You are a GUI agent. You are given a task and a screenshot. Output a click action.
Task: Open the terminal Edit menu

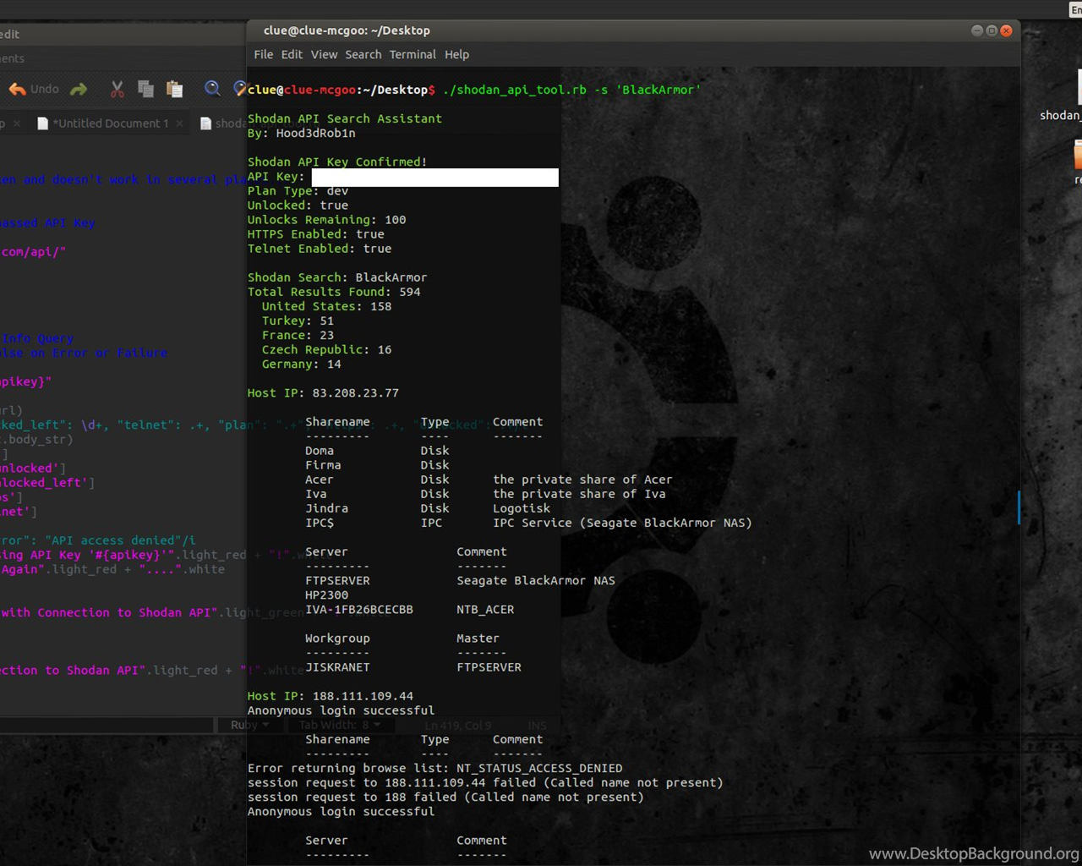pyautogui.click(x=292, y=54)
